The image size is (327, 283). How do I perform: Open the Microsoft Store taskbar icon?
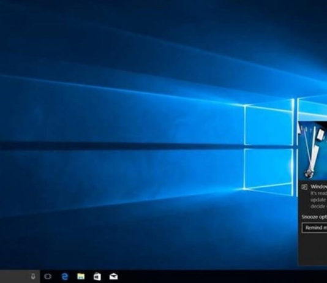pyautogui.click(x=97, y=276)
